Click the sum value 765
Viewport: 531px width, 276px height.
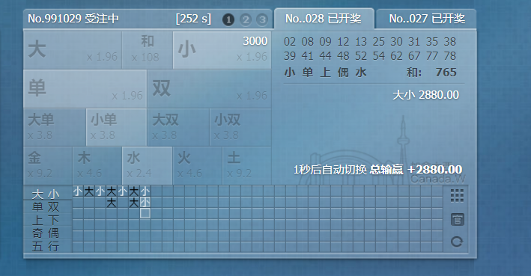tap(446, 72)
